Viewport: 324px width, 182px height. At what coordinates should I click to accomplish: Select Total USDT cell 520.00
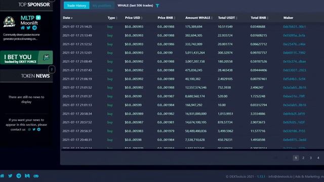coord(222,96)
